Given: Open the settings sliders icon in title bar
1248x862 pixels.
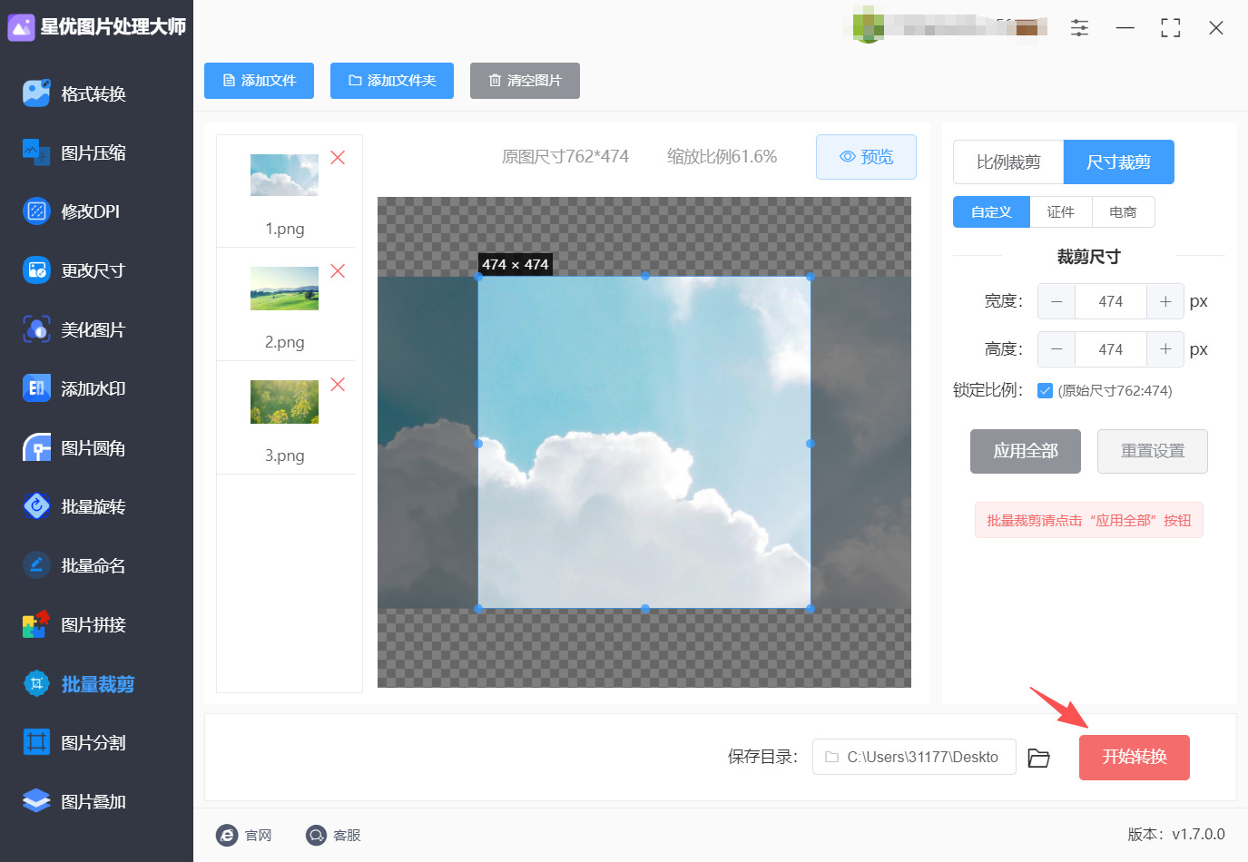Looking at the screenshot, I should [x=1079, y=27].
